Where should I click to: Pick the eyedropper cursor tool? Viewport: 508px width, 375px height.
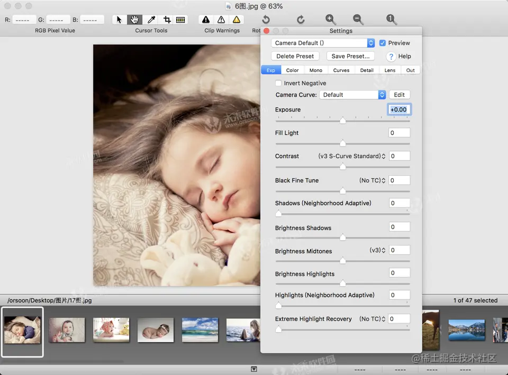click(x=151, y=20)
